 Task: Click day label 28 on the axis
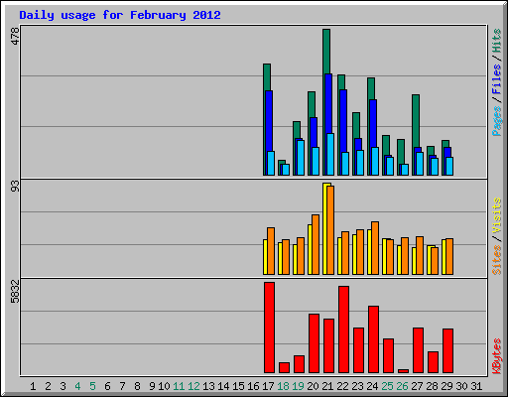[x=432, y=386]
